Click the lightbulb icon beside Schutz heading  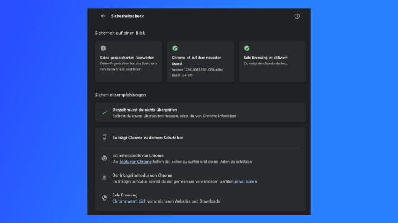pyautogui.click(x=104, y=138)
